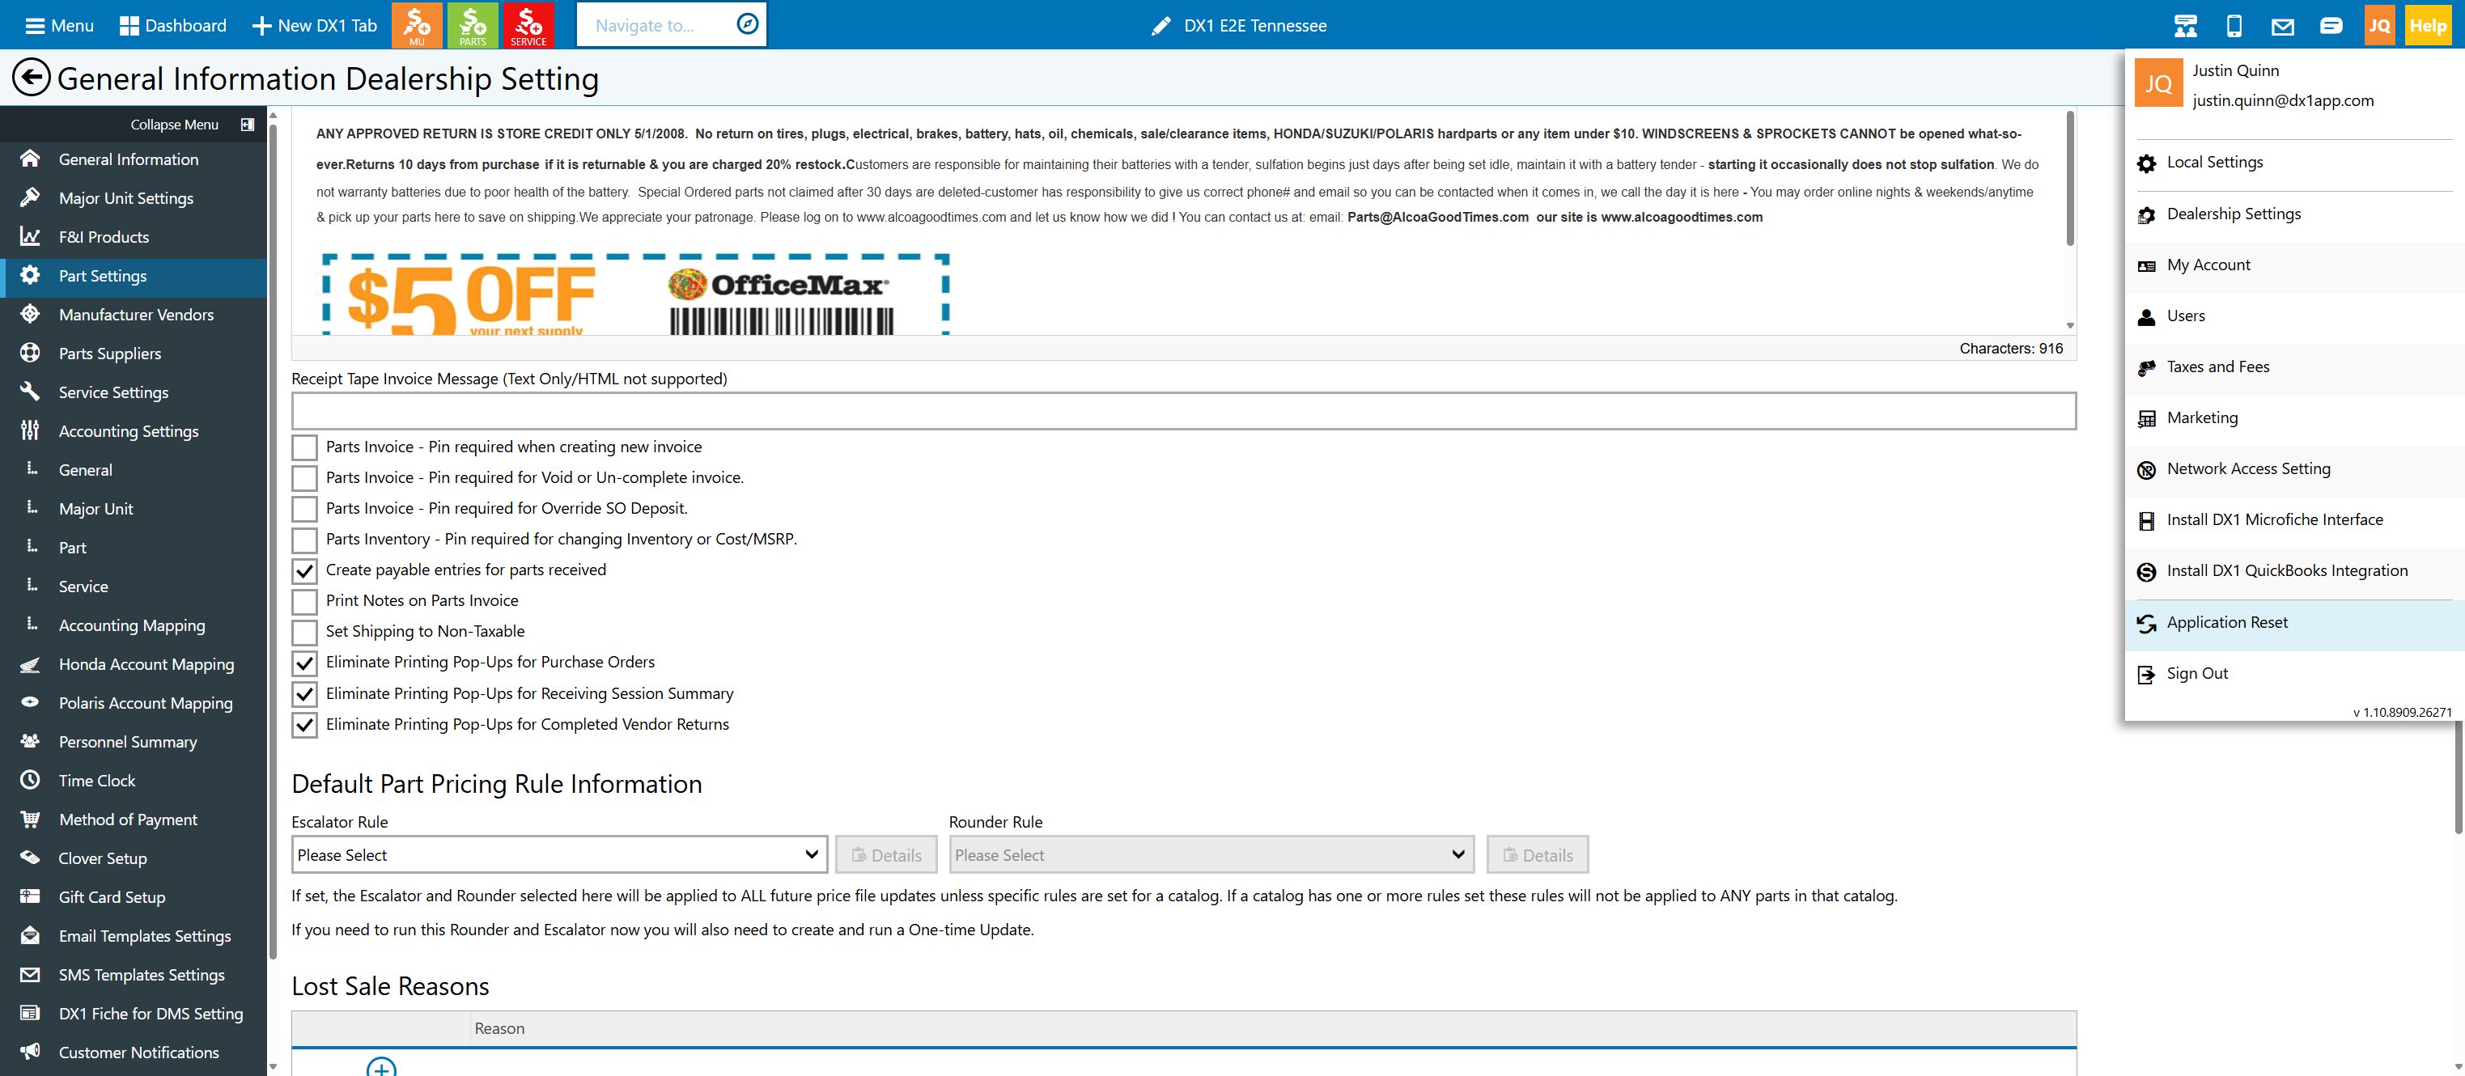This screenshot has width=2465, height=1076.
Task: Click the compass icon in Navigate box
Action: tap(747, 24)
